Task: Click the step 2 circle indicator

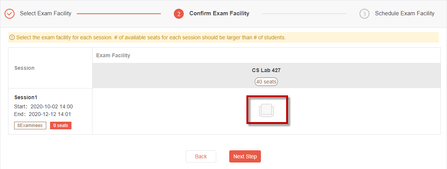Action: [x=179, y=14]
